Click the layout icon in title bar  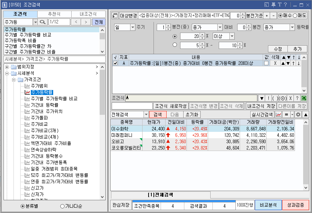tap(267, 5)
